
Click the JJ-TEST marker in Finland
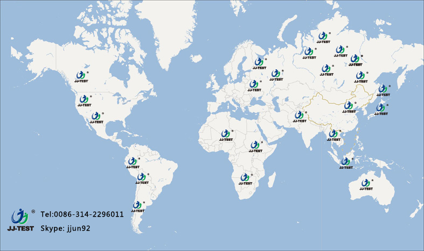pos(259,63)
